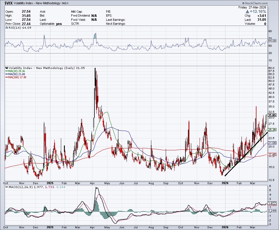Click the 31.05 last-price tag on the price axis

(x=272, y=115)
